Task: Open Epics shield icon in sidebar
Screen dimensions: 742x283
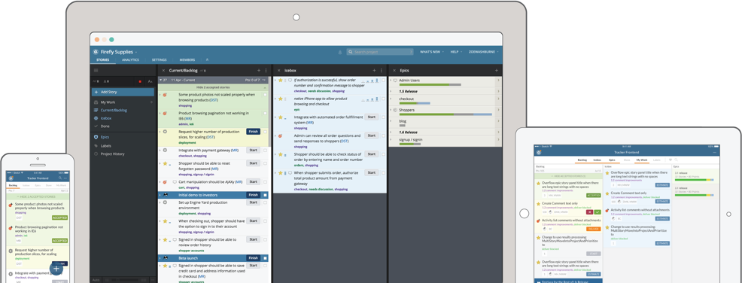Action: [96, 137]
